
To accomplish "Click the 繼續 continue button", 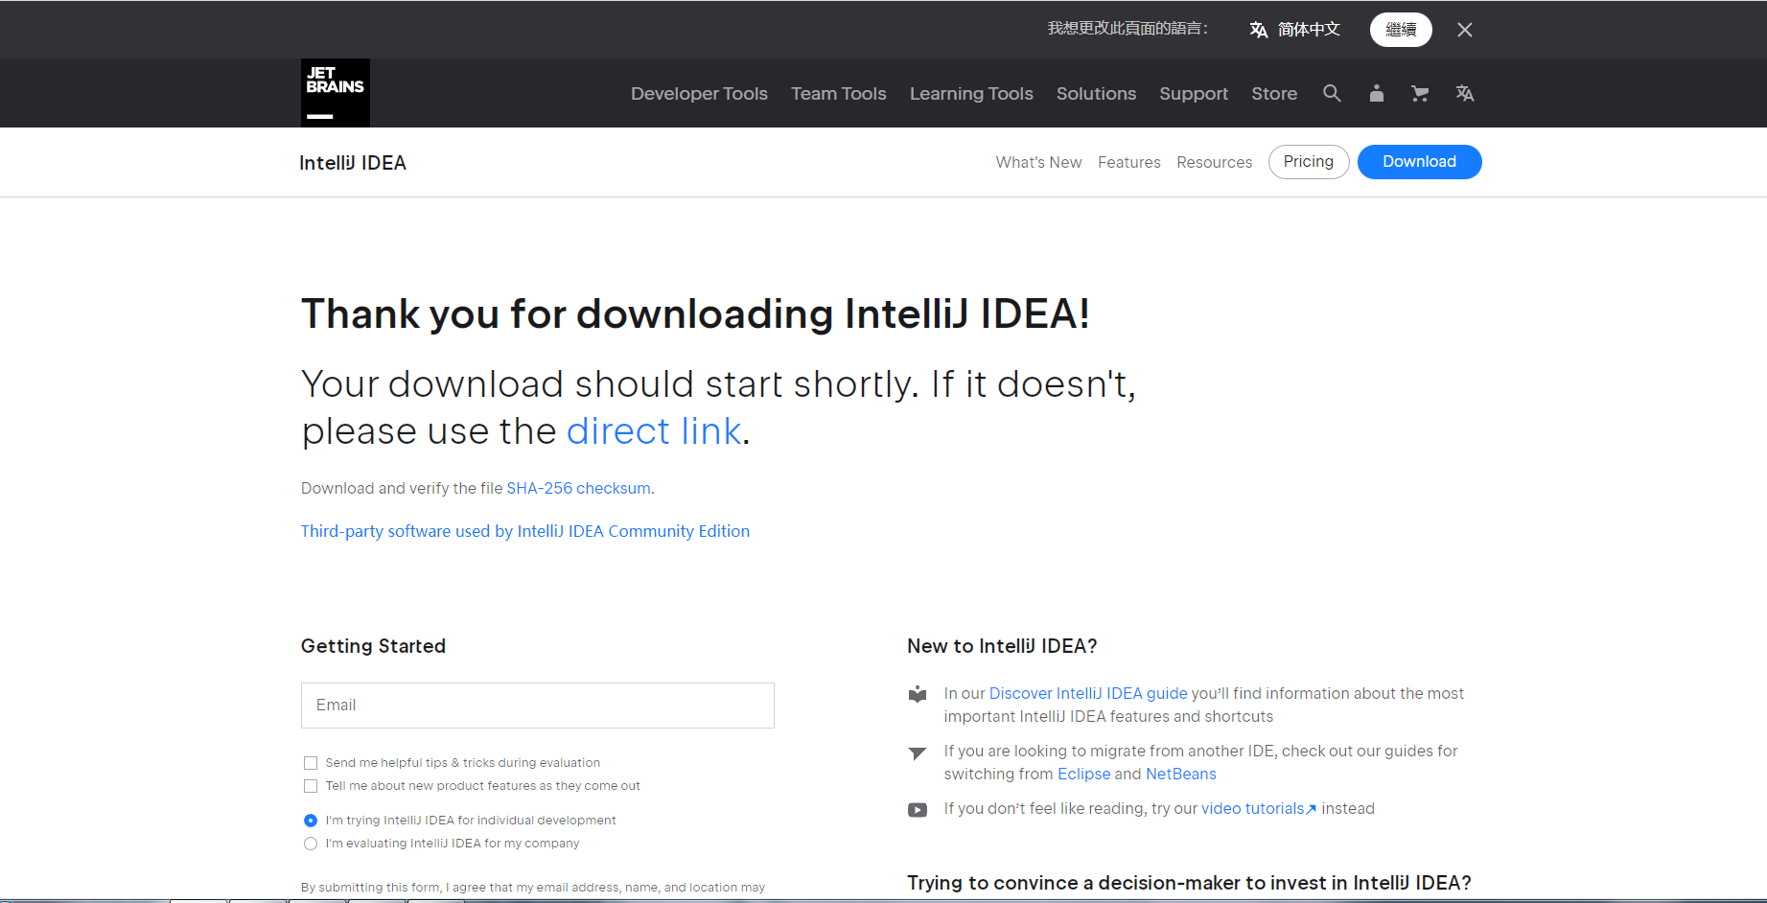I will (1401, 30).
